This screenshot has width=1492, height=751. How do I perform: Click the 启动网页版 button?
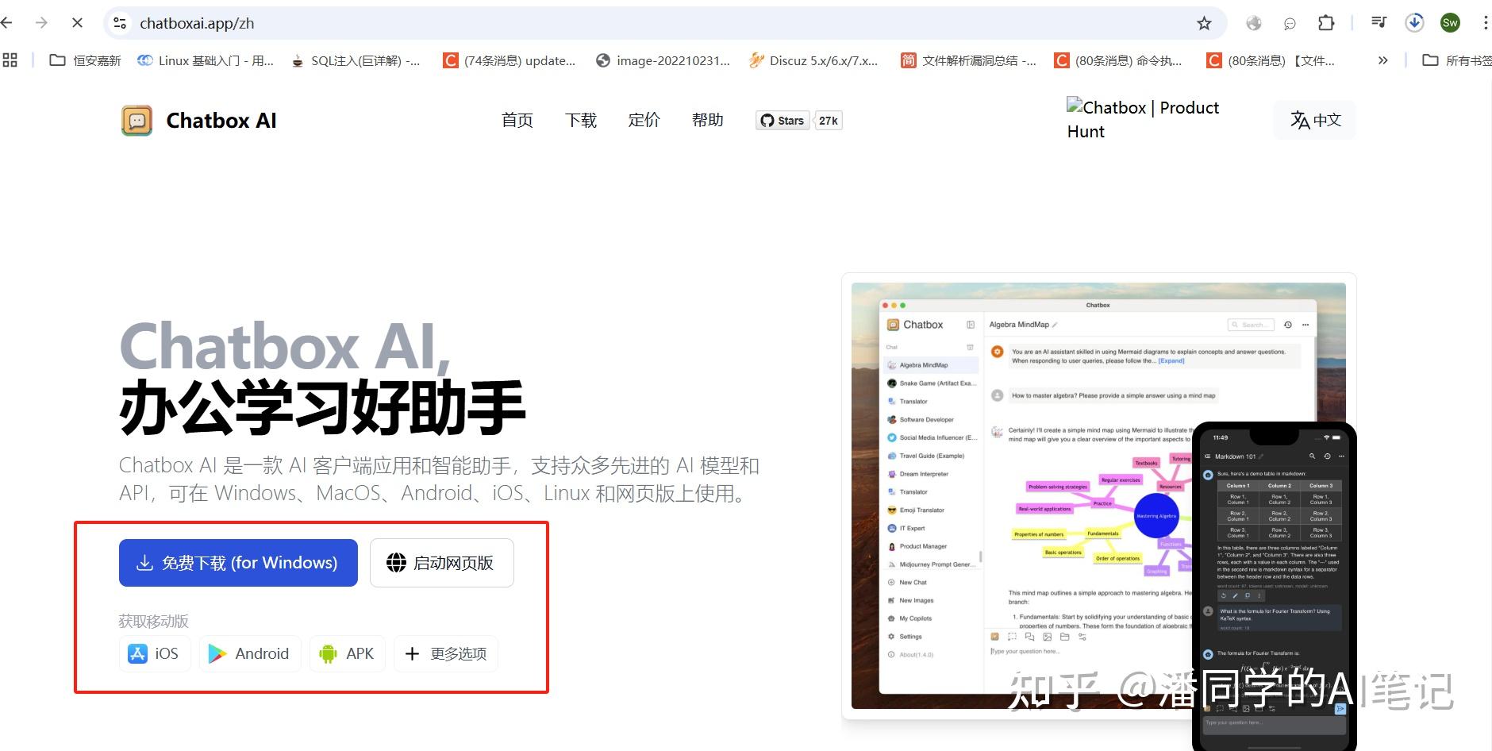coord(442,563)
